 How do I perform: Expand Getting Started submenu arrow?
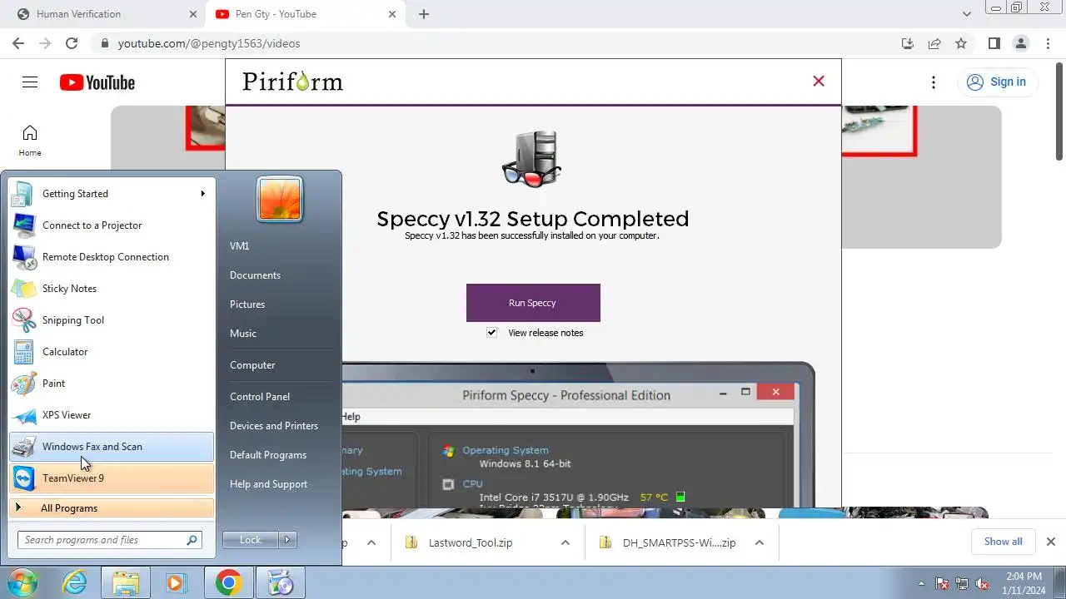(x=202, y=194)
